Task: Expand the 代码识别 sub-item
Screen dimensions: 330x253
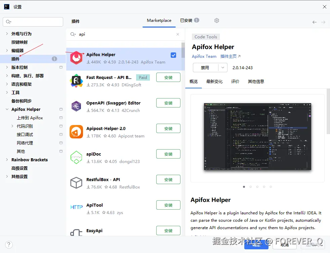Action: [12, 126]
